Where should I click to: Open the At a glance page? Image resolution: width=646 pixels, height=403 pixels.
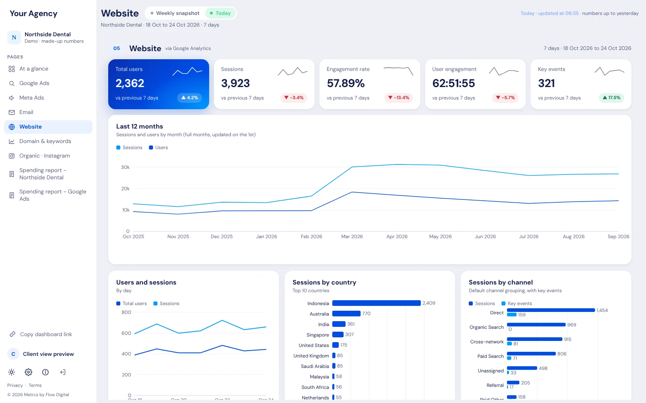48,69
